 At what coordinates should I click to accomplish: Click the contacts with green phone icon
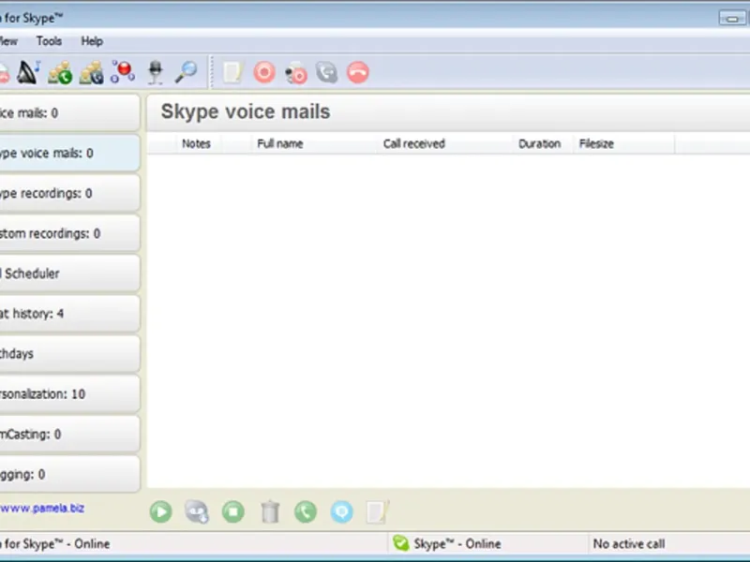point(60,73)
